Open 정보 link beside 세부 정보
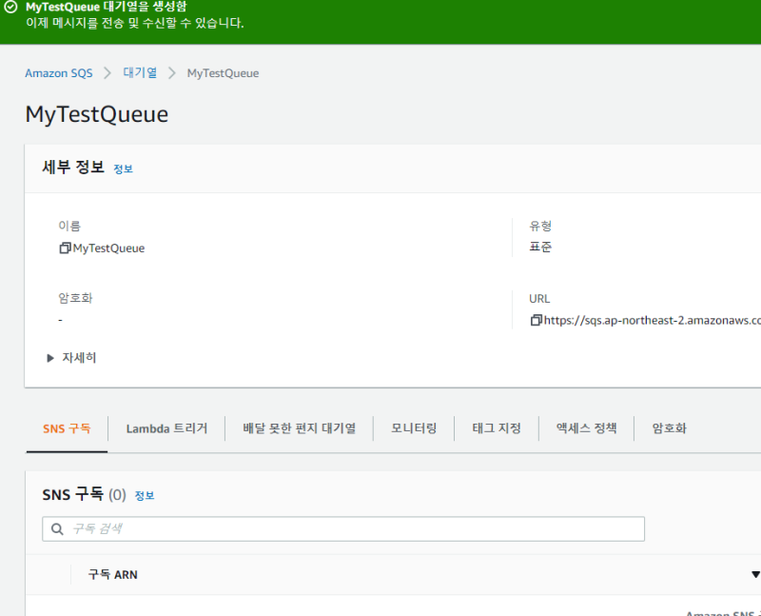 click(123, 169)
